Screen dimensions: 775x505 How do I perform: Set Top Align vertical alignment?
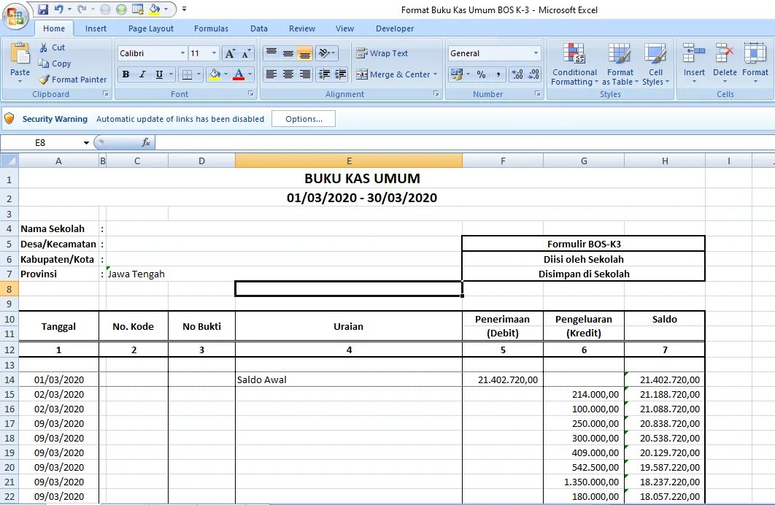[x=271, y=53]
